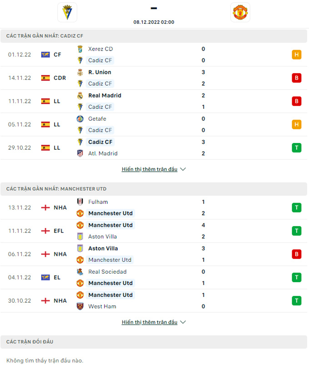Screen dimensions: 309x371
Task: Click green T badge for Atl. Madrid match
Action: [296, 147]
